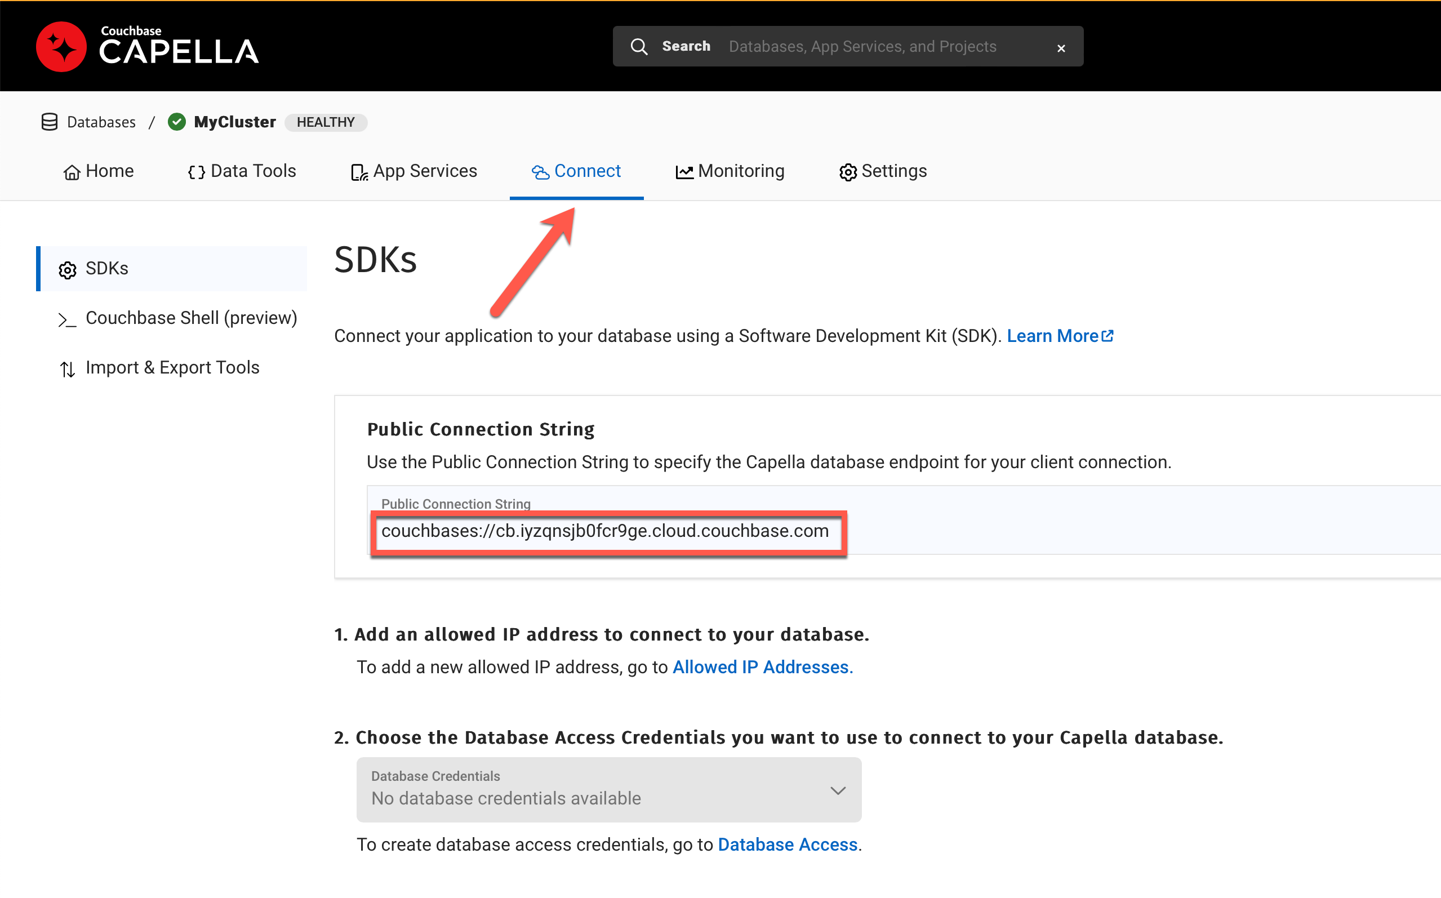Switch to the Data Tools tab
1441x898 pixels.
242,172
